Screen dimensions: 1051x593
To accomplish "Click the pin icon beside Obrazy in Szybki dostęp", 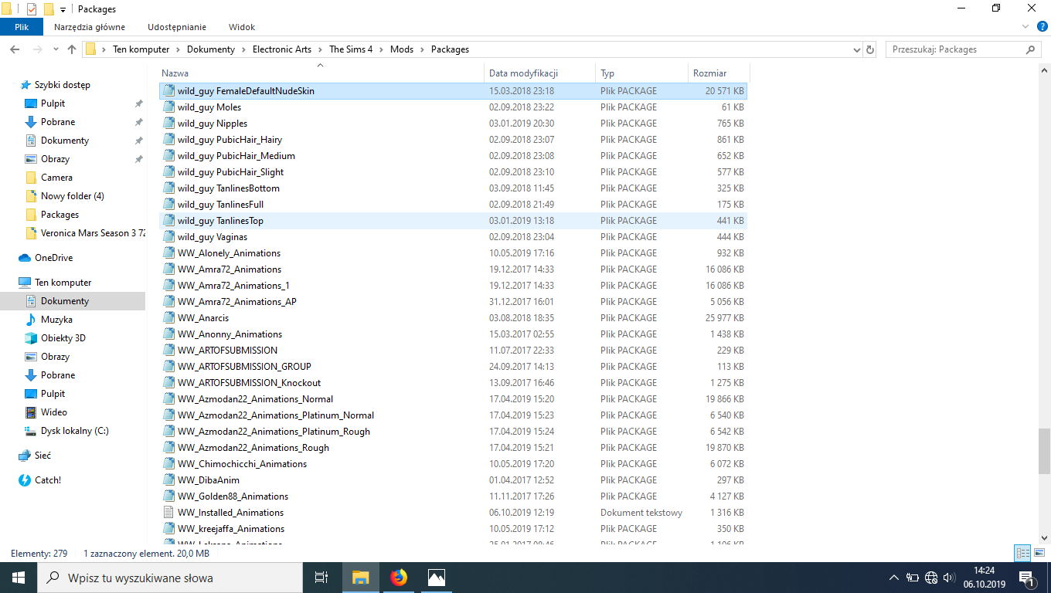I will click(x=139, y=159).
